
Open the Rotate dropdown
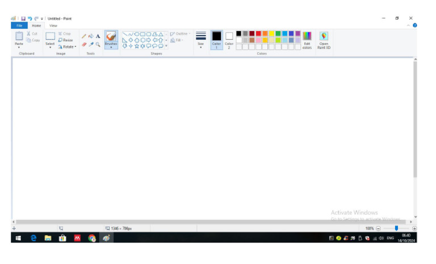pos(67,46)
